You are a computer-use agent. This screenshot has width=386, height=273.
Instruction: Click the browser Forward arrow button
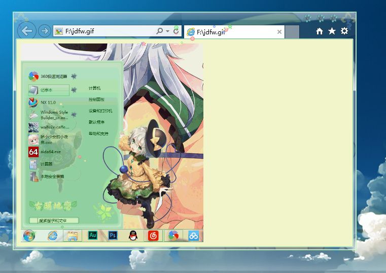click(x=45, y=31)
